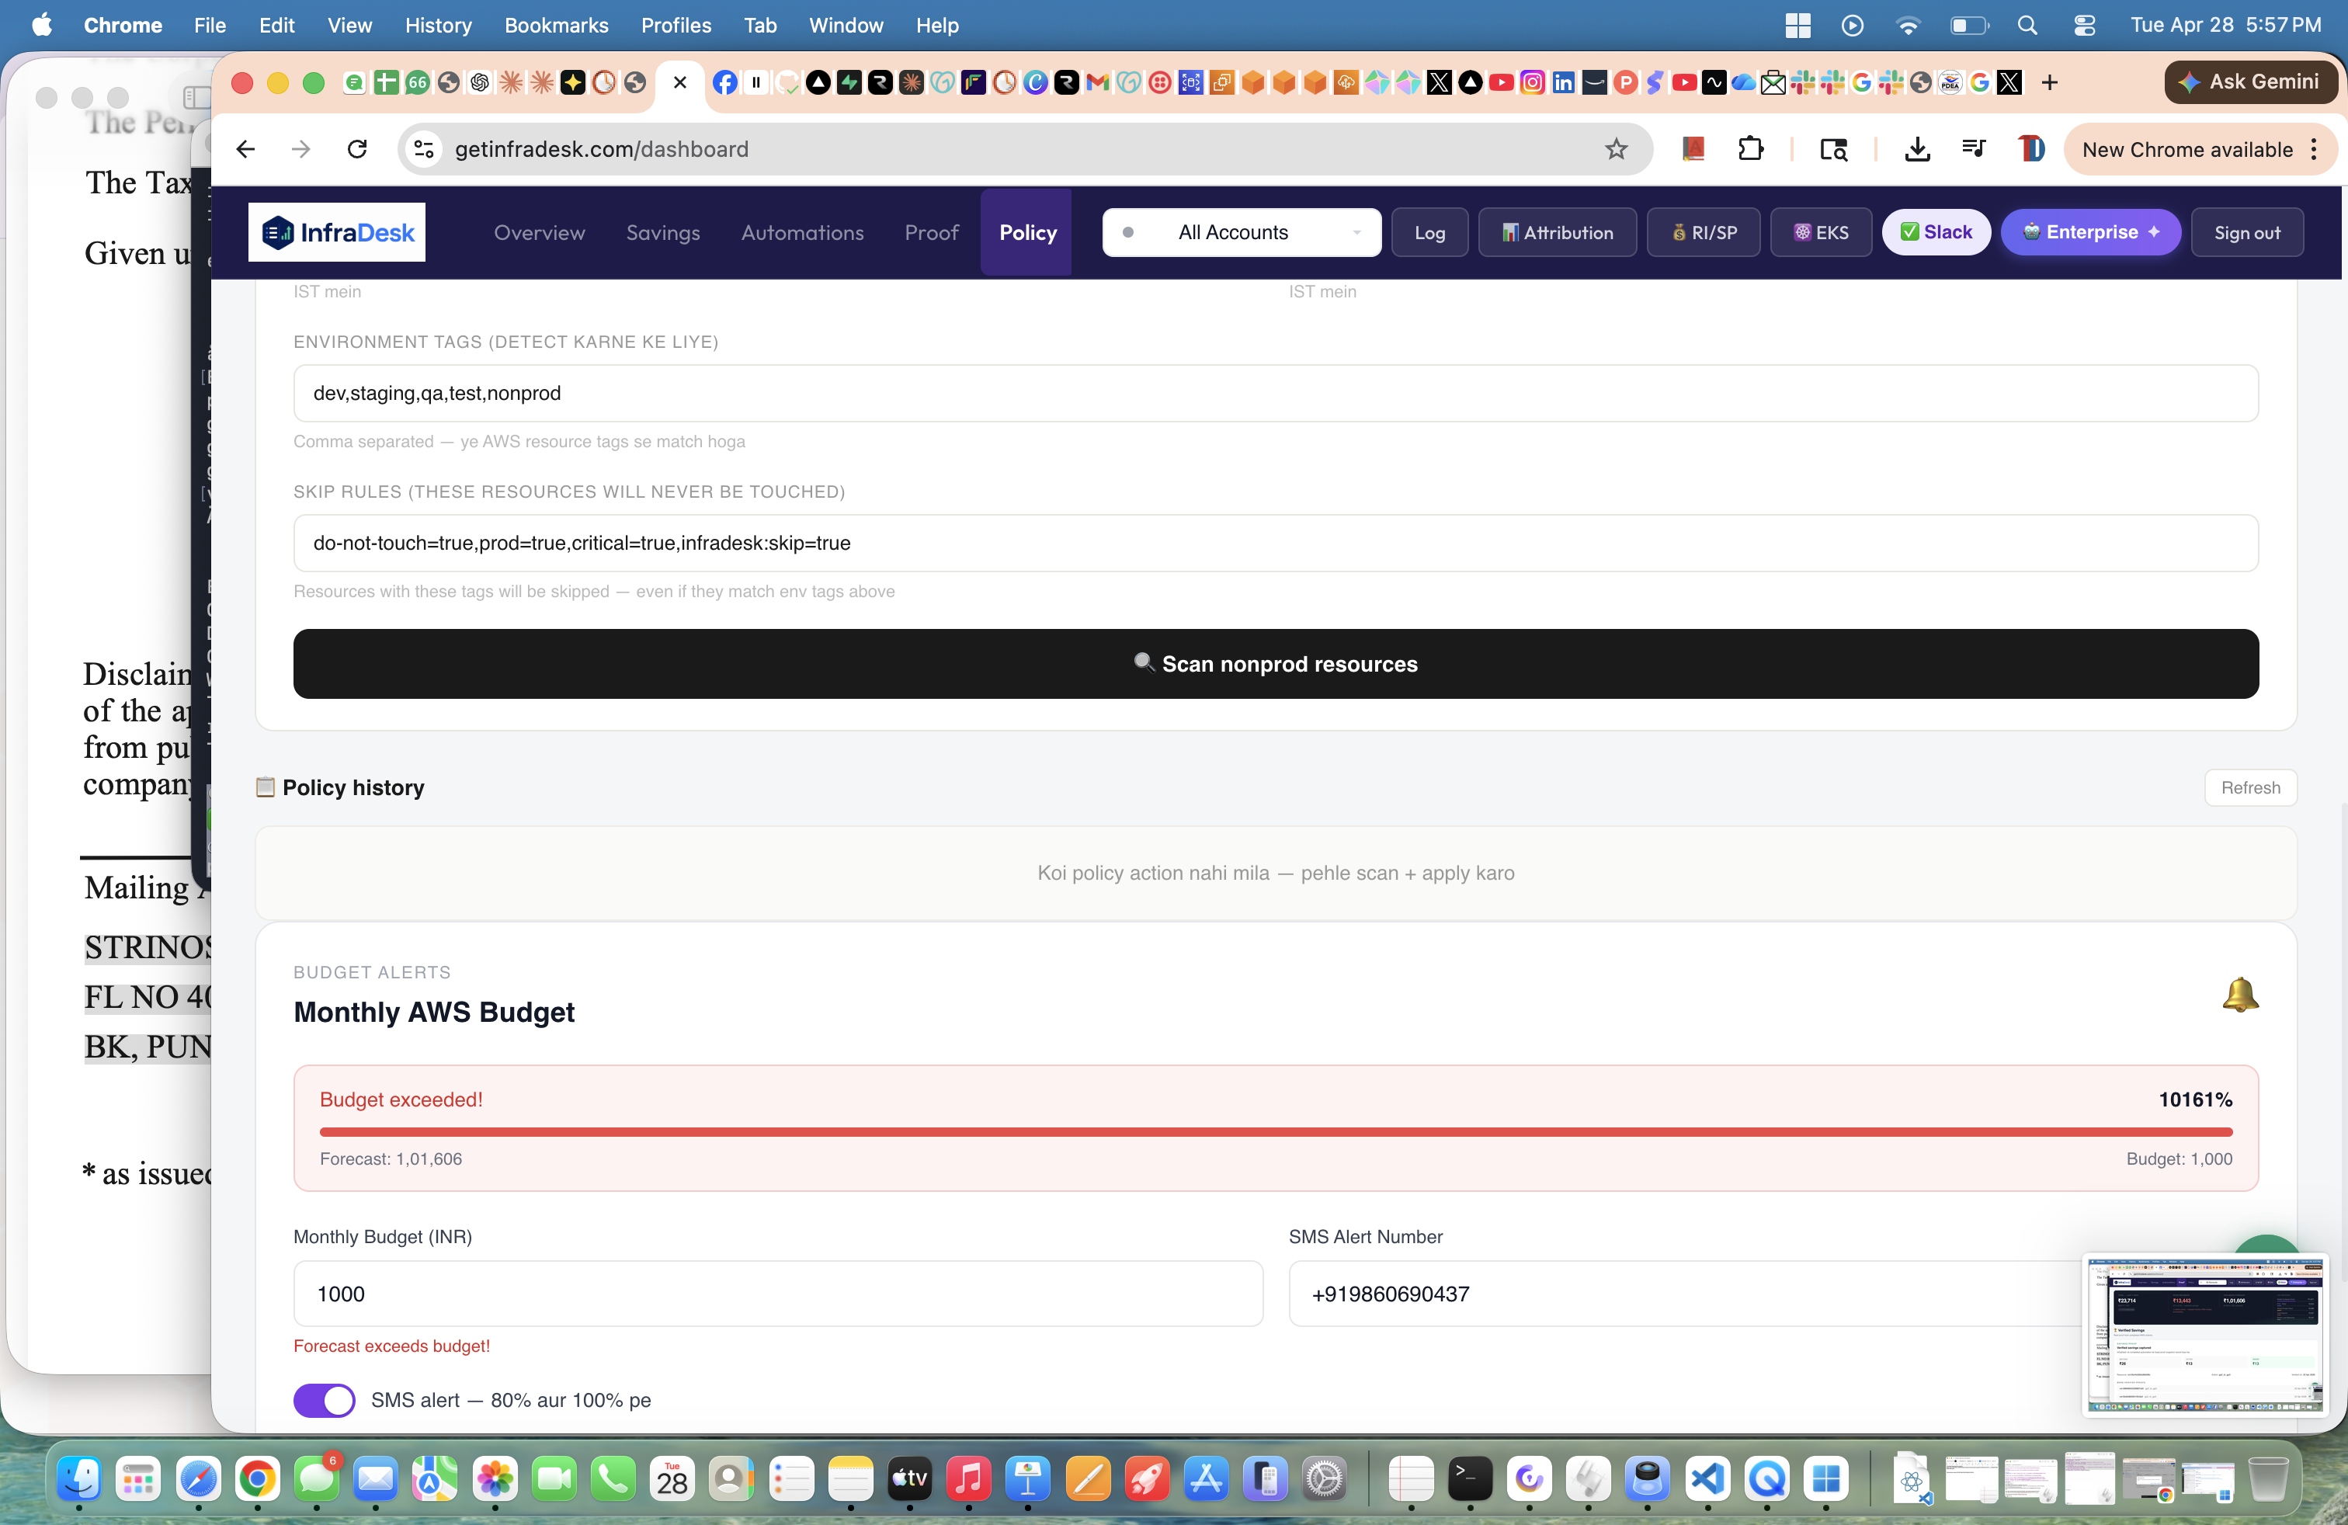2348x1525 pixels.
Task: Click the site information icon in address bar
Action: pos(424,149)
